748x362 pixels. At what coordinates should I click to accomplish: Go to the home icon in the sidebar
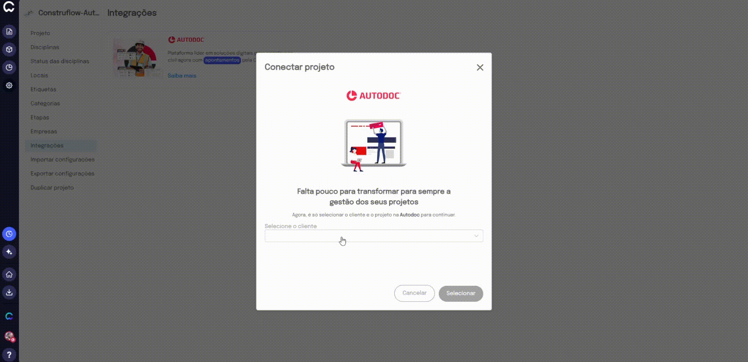9,274
